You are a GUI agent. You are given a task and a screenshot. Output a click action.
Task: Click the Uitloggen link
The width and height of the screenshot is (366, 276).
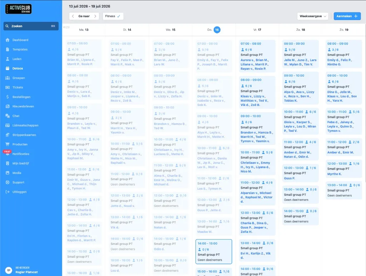pyautogui.click(x=19, y=192)
